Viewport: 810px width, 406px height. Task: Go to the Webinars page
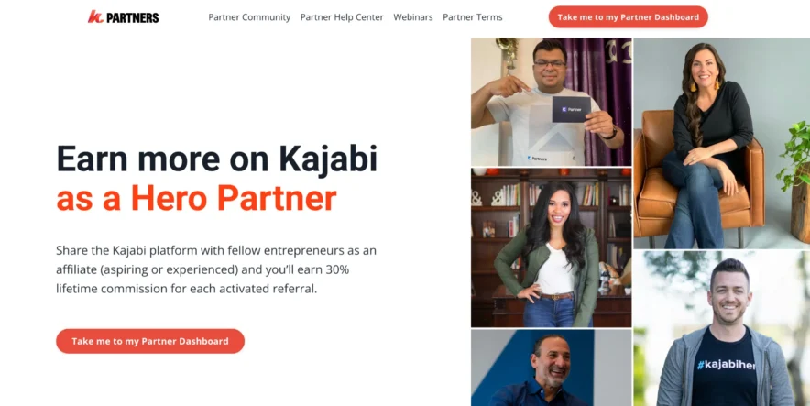413,17
